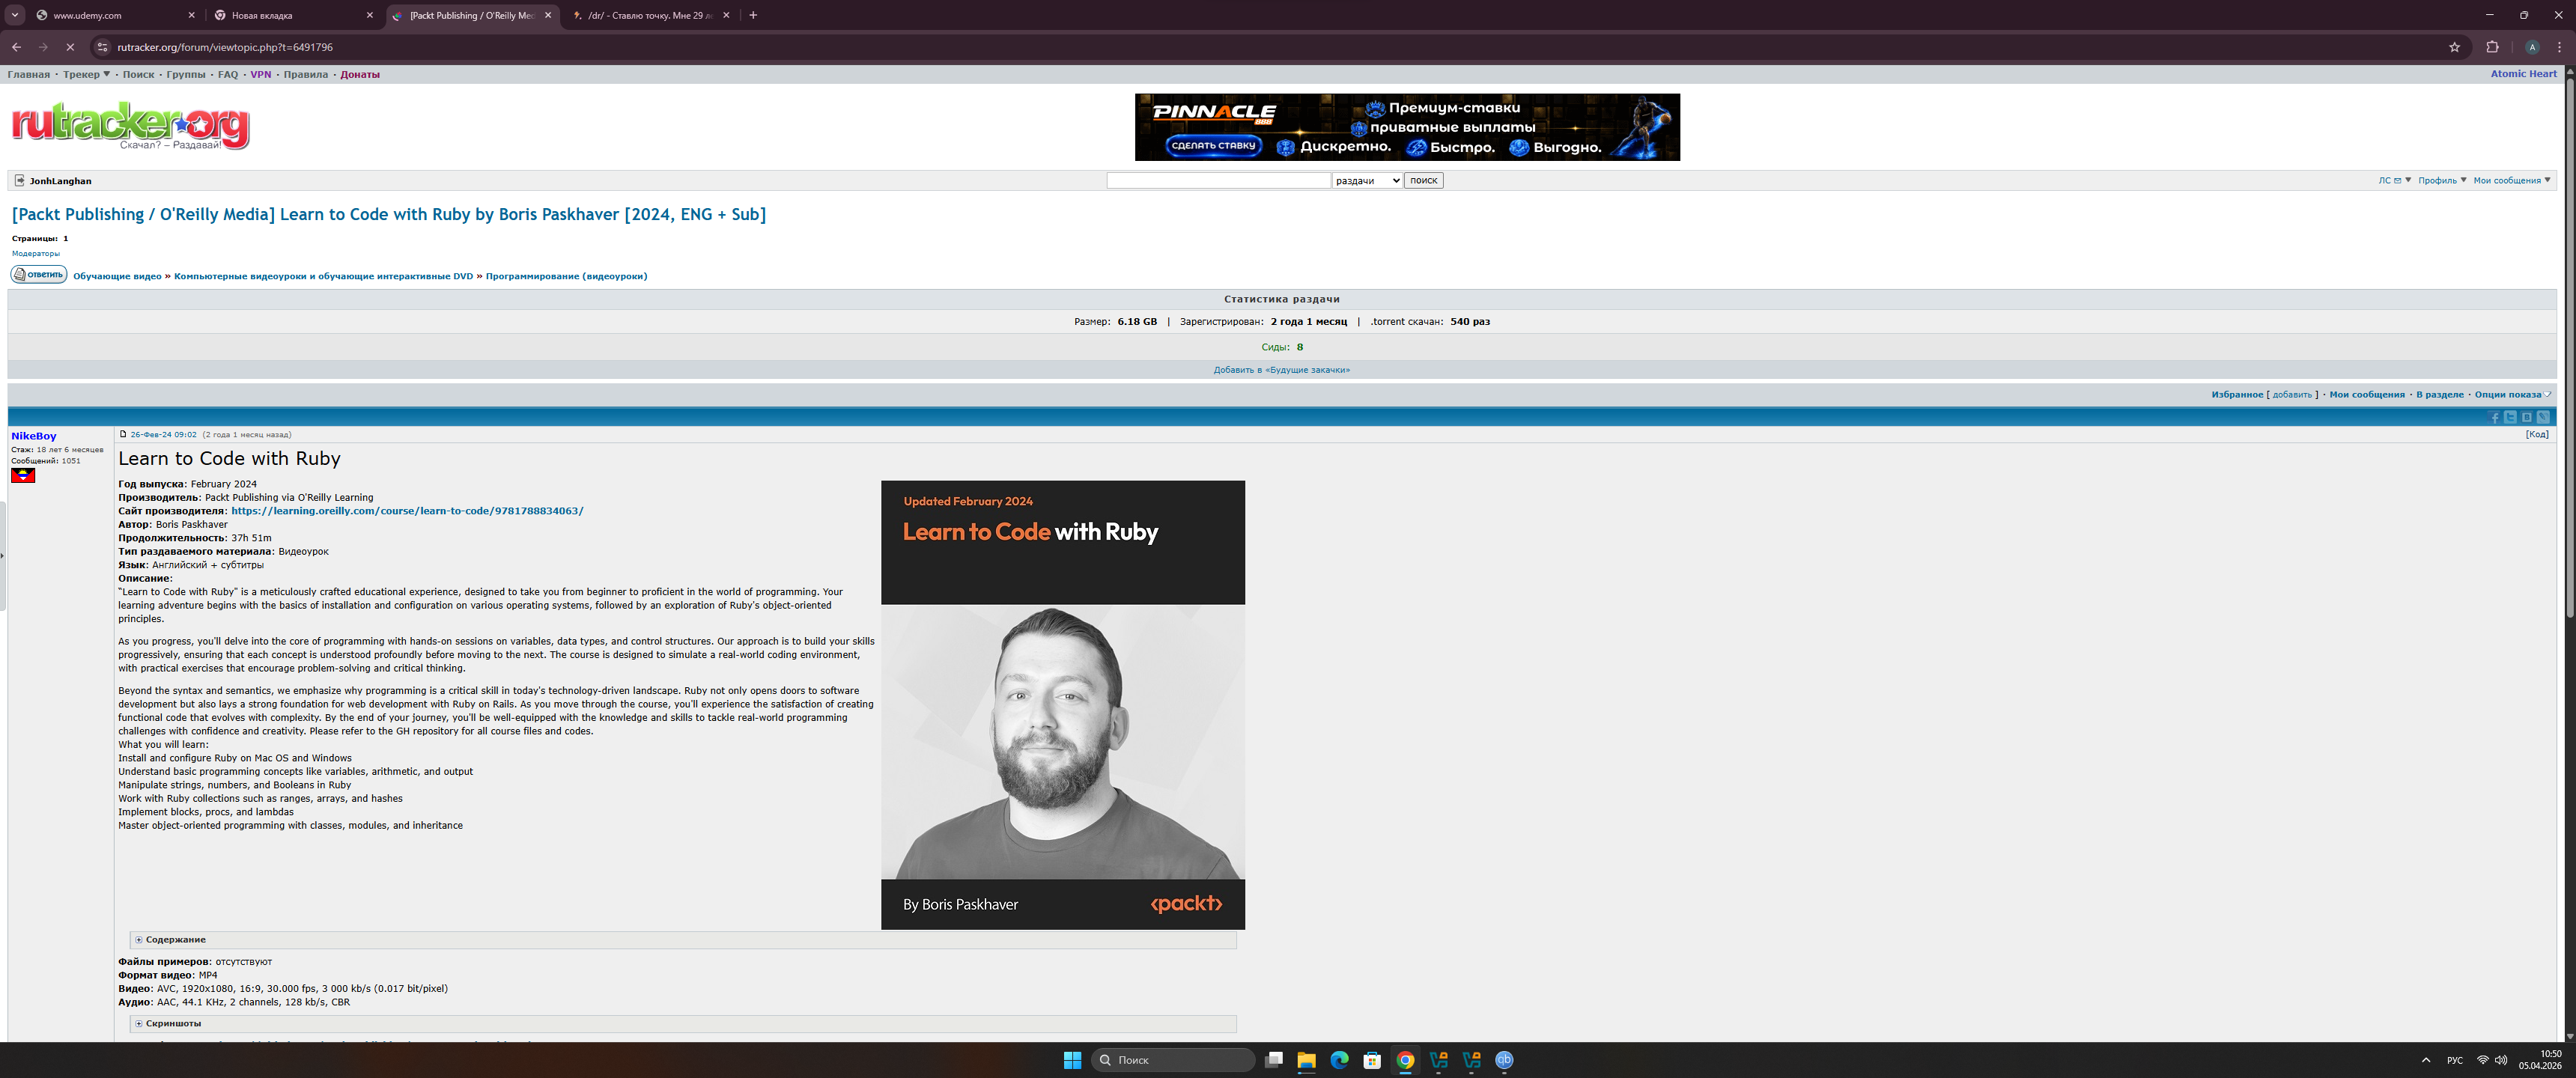Stop loading the page
2576x1078 pixels.
coord(70,47)
